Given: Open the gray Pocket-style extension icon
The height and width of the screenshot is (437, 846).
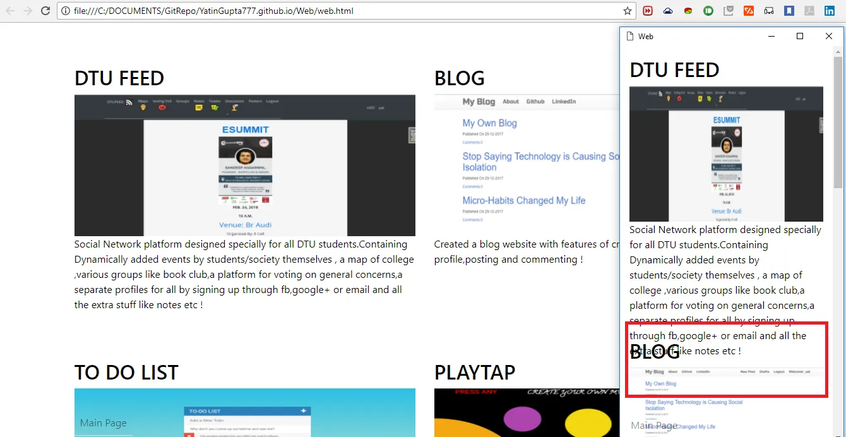Looking at the screenshot, I should coord(729,11).
